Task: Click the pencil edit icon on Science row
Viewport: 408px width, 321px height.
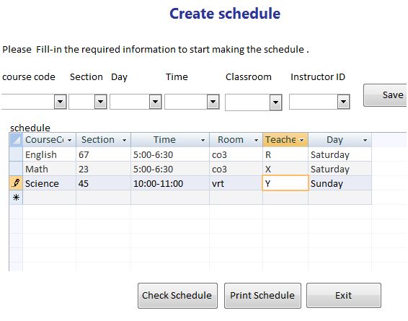Action: click(16, 183)
